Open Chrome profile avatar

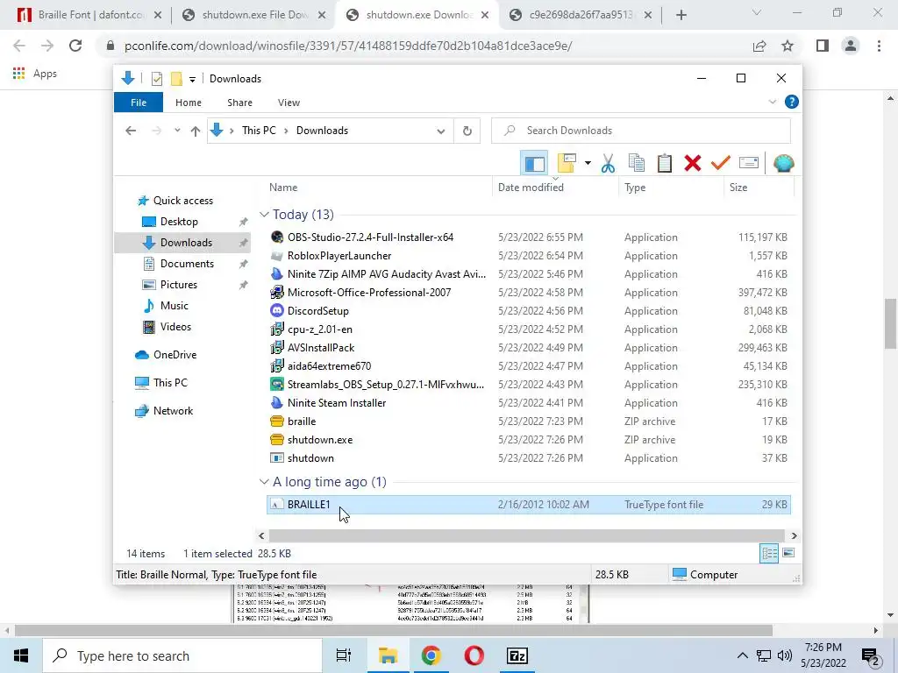(851, 46)
